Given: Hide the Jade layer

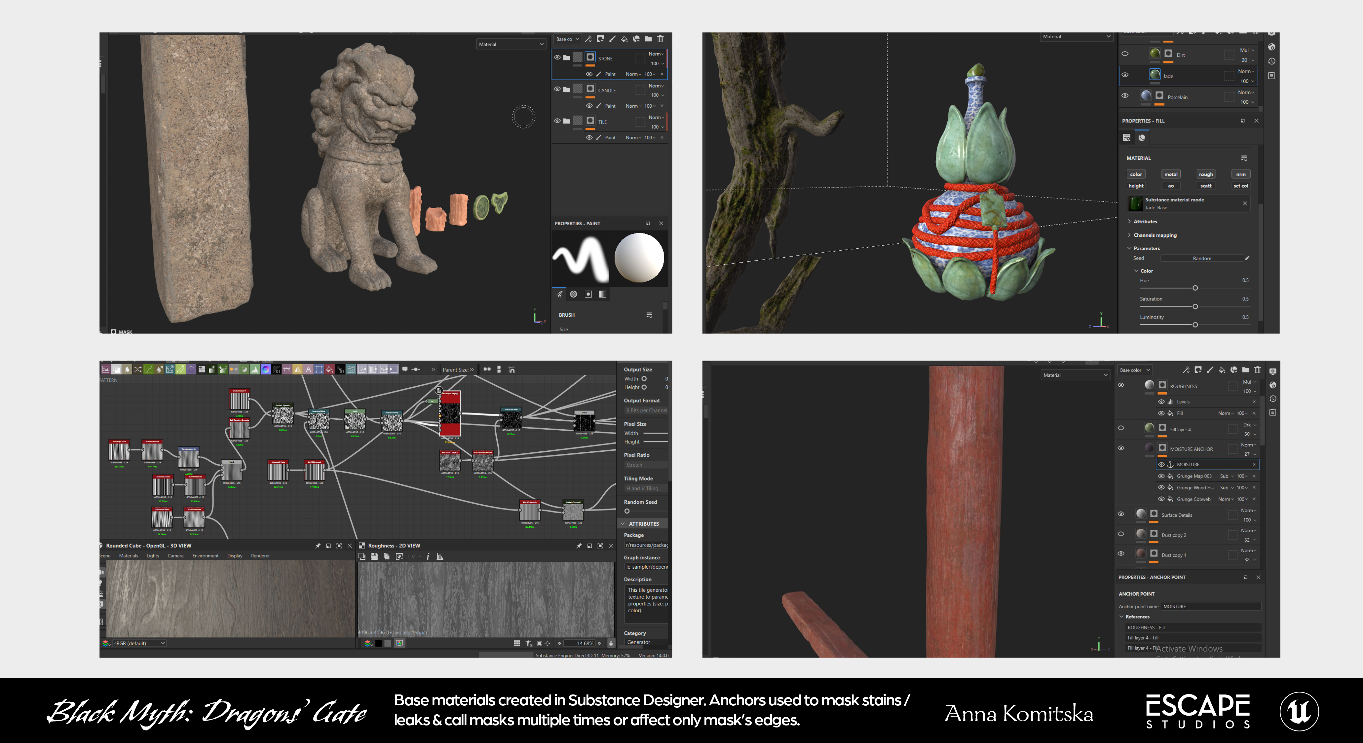Looking at the screenshot, I should pos(1125,75).
